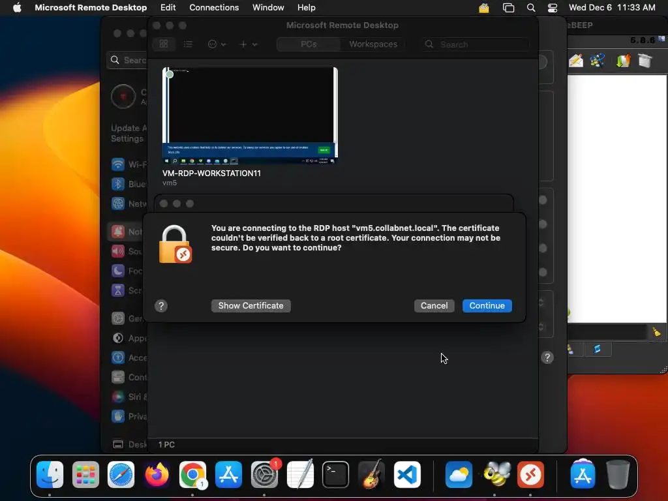
Task: Open Spotlight search in menu bar
Action: (531, 8)
